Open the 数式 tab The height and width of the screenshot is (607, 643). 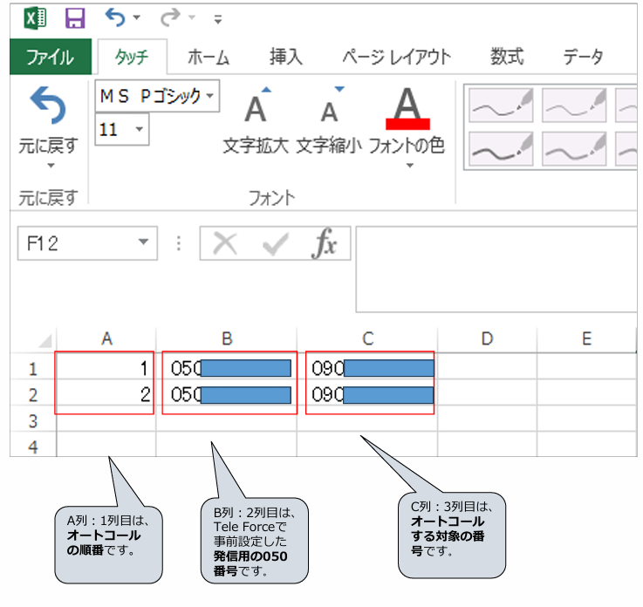click(507, 57)
